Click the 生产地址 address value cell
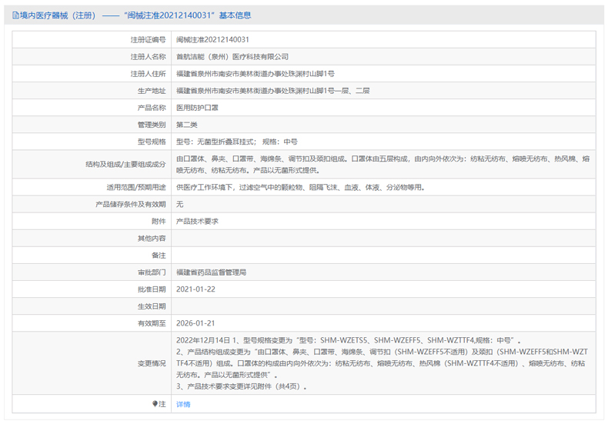This screenshot has width=608, height=421. [272, 90]
